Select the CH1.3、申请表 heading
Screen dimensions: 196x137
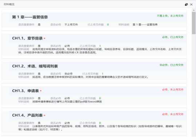coord(25,91)
